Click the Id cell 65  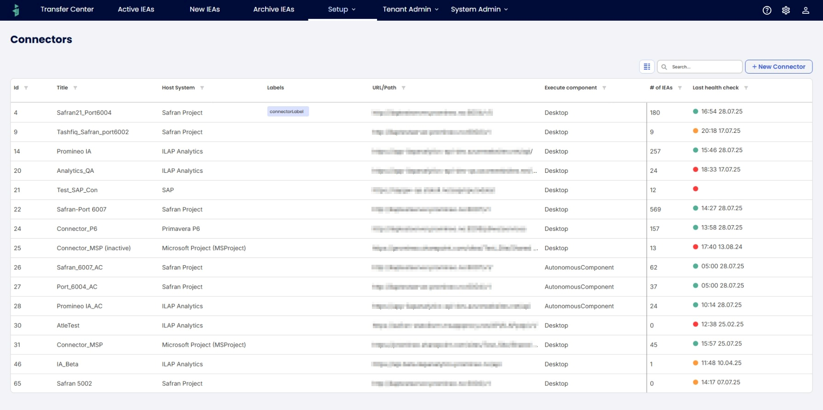click(x=17, y=383)
